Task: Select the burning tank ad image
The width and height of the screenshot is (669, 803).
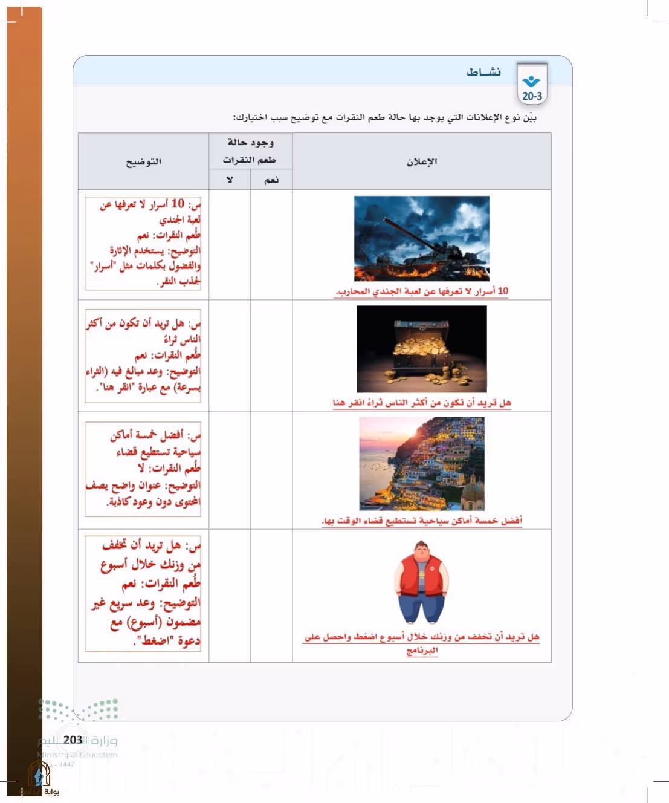Action: [422, 238]
